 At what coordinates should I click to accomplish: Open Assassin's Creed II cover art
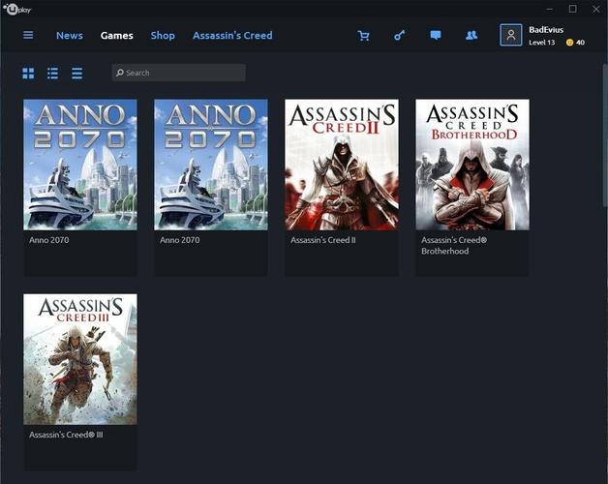click(342, 165)
